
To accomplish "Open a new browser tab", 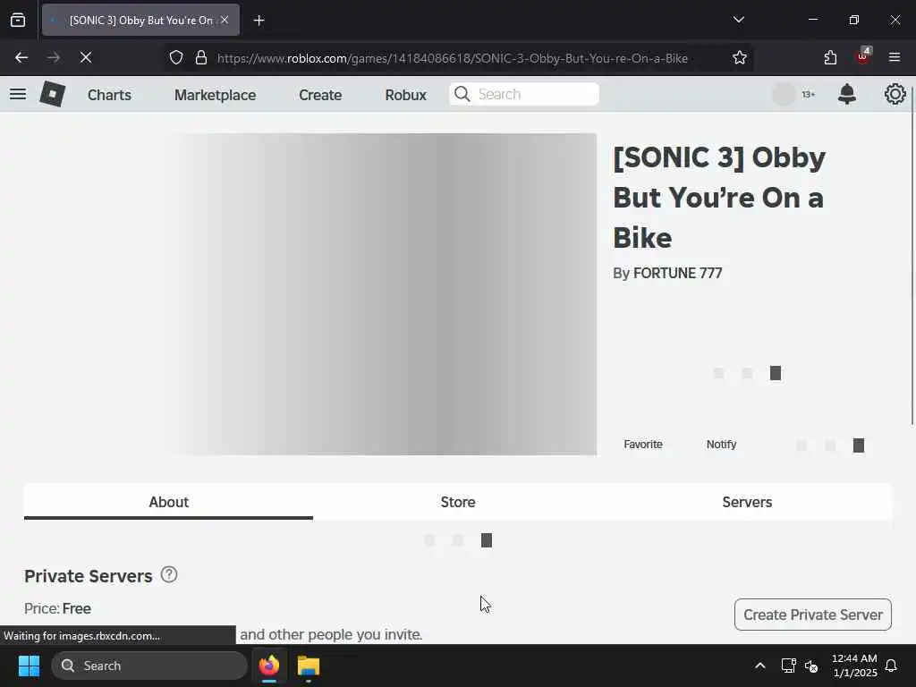I will [x=259, y=21].
